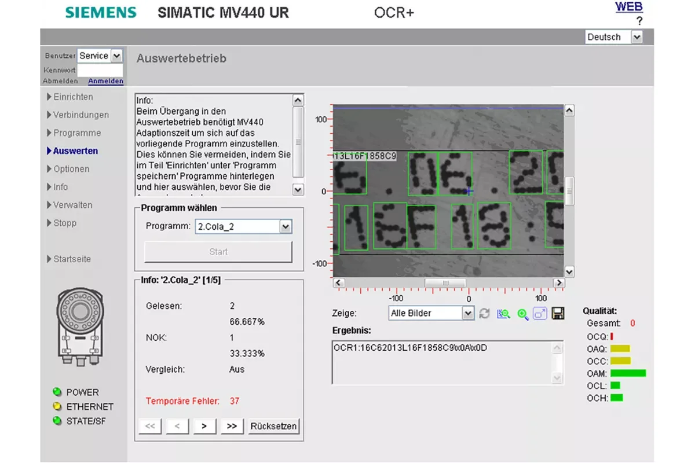Click the Temporäre Fehler value 37
695x463 pixels.
235,400
